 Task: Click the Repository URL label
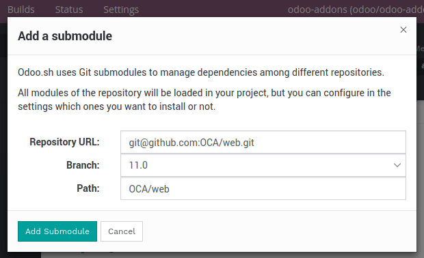tap(64, 142)
